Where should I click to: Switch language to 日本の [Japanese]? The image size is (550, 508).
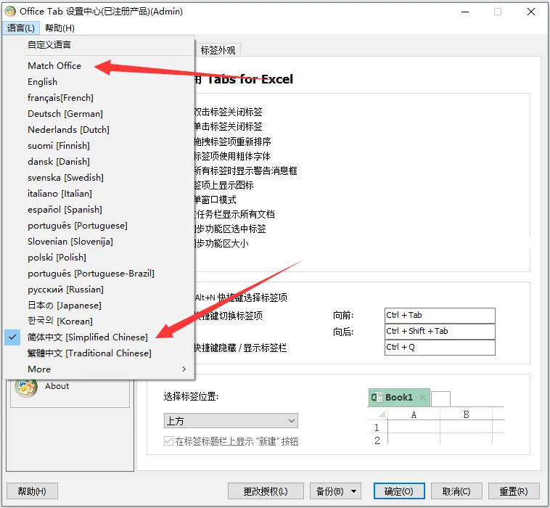coord(65,306)
